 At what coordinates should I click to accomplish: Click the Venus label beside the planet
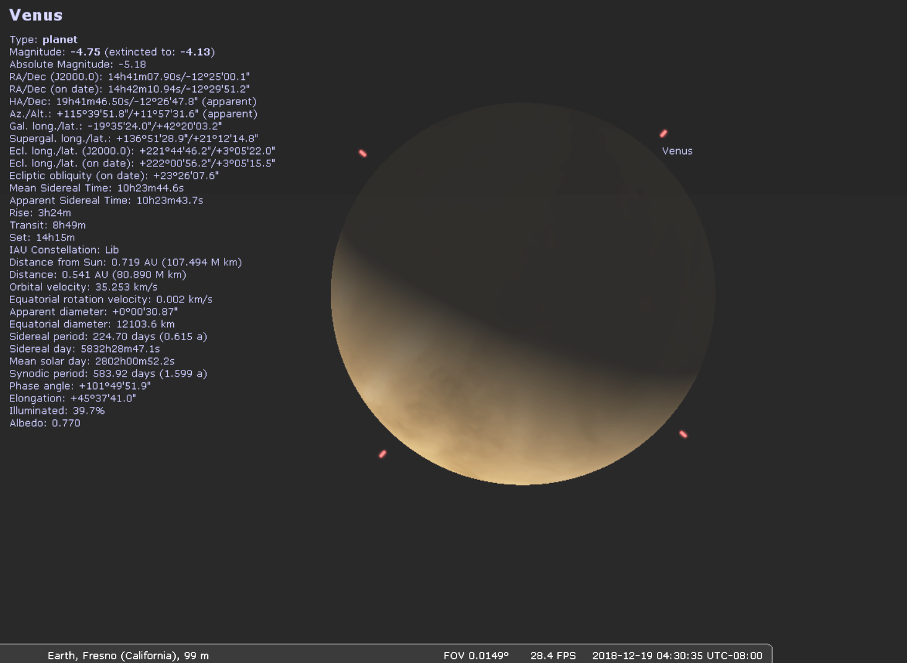677,151
